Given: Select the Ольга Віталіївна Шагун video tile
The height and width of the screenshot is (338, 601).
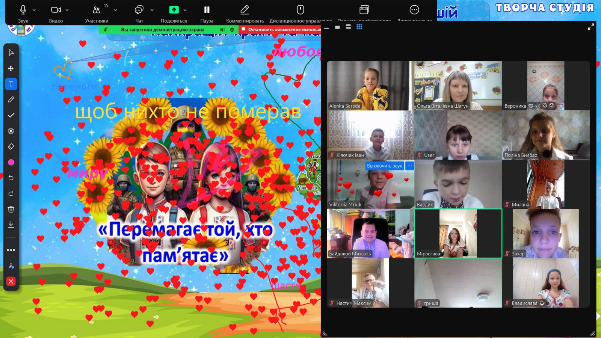Looking at the screenshot, I should pyautogui.click(x=458, y=86).
